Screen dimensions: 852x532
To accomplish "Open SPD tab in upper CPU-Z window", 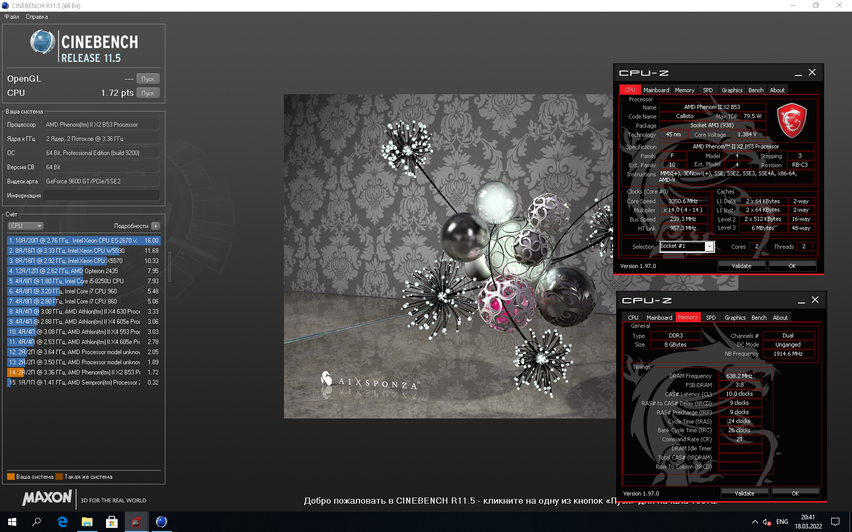I will click(708, 90).
